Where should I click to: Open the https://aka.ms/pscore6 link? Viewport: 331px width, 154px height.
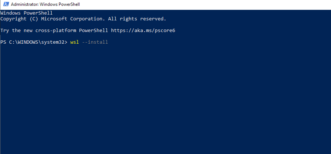tap(143, 31)
